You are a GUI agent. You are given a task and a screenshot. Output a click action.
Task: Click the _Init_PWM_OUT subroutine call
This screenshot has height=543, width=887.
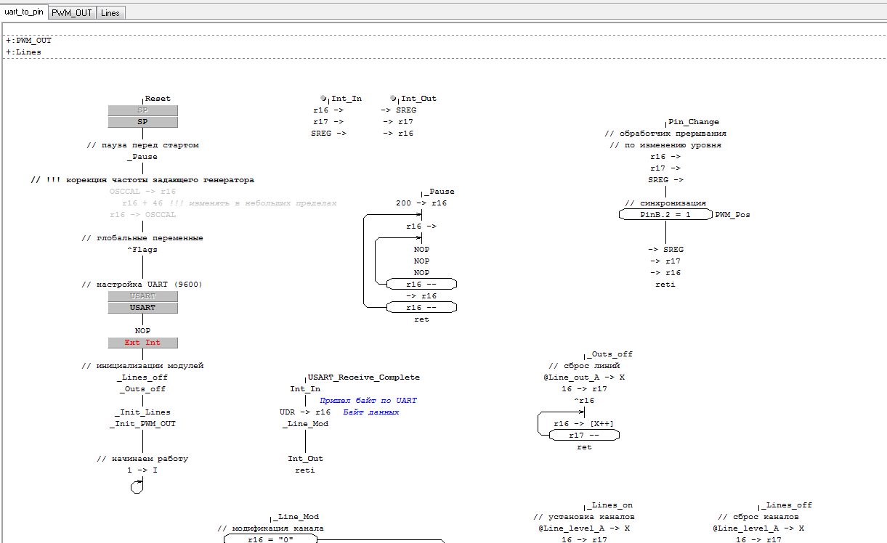click(142, 424)
